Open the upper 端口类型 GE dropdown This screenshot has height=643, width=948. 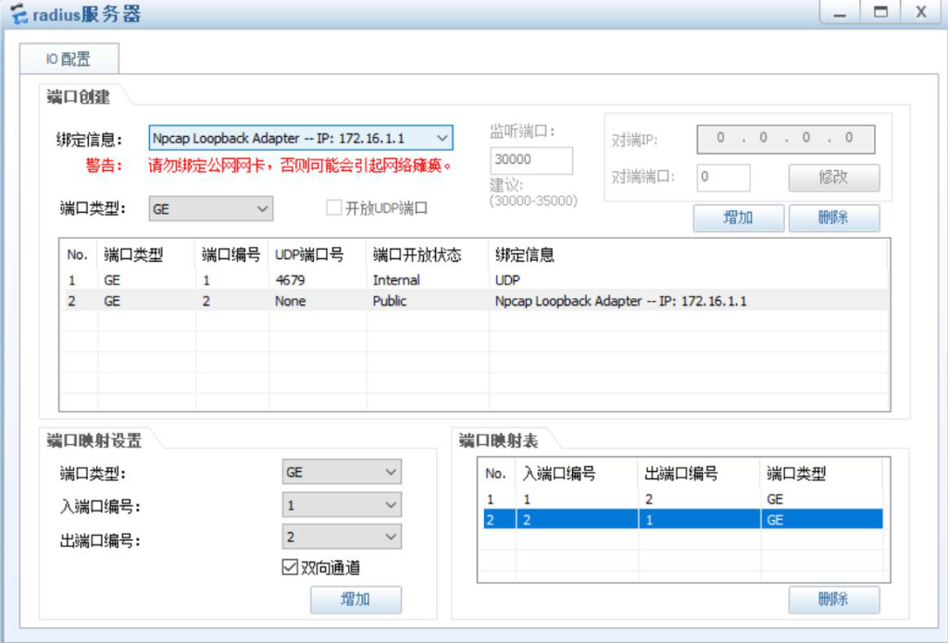point(210,209)
